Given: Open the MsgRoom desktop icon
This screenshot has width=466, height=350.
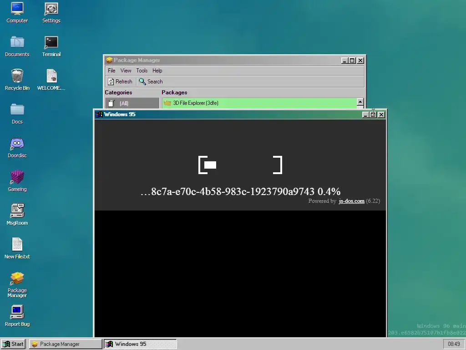Looking at the screenshot, I should (x=17, y=215).
